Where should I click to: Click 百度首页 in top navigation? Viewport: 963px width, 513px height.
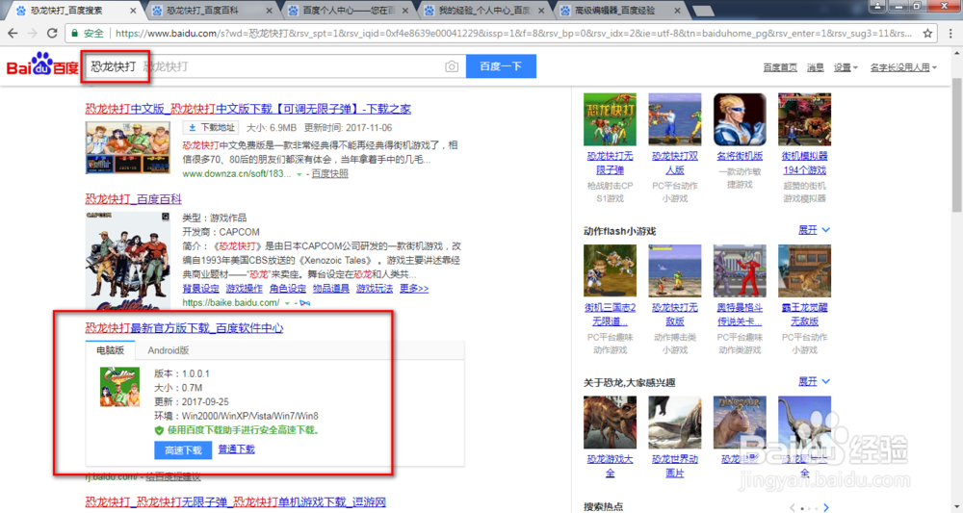click(x=780, y=67)
